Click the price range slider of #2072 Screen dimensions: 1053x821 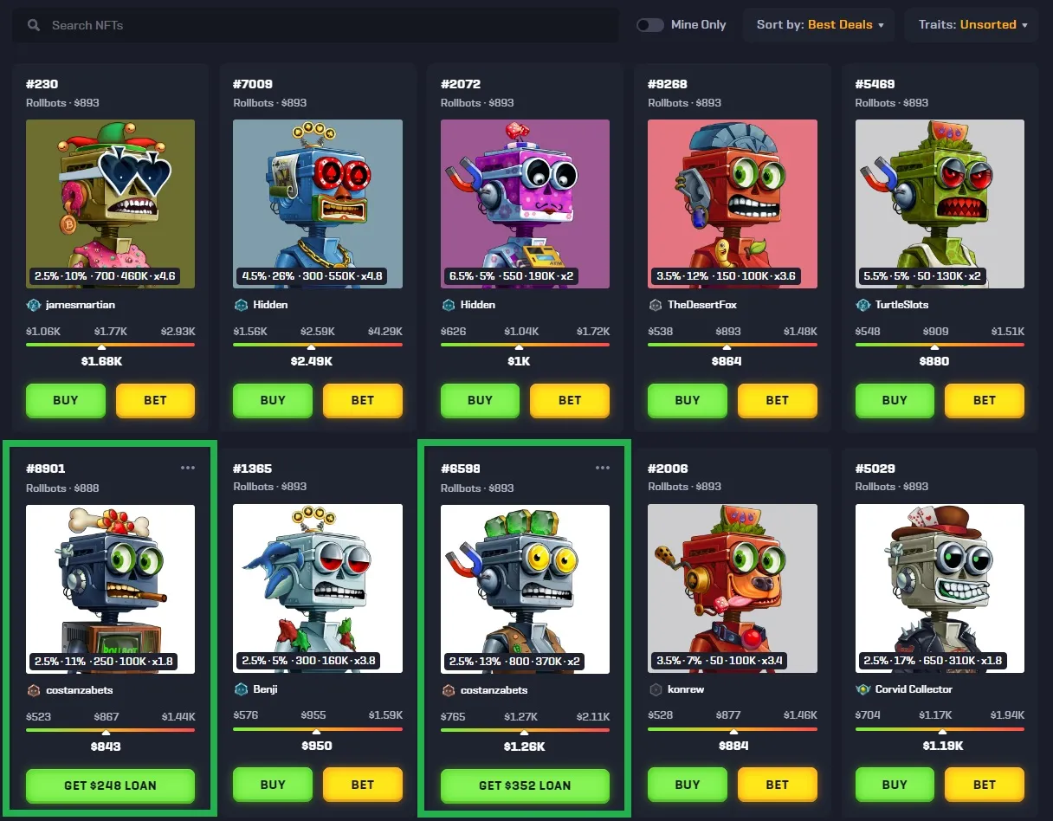pos(525,345)
